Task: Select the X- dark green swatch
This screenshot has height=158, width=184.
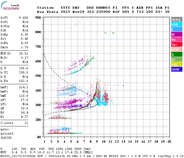Action: (x=177, y=55)
